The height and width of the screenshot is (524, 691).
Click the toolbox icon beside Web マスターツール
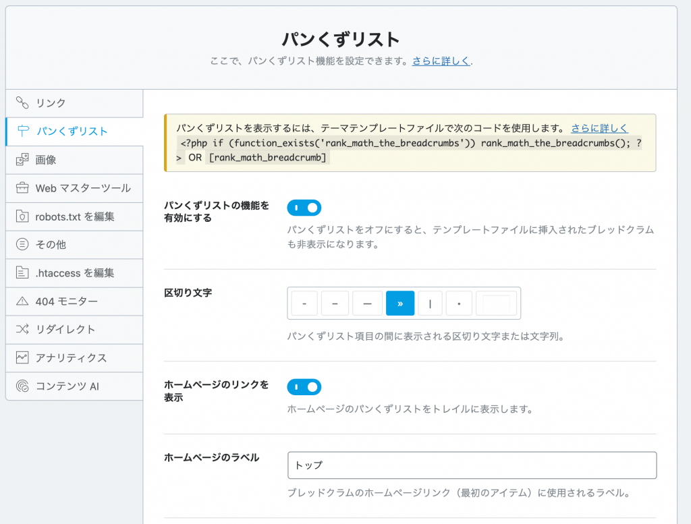[x=22, y=188]
